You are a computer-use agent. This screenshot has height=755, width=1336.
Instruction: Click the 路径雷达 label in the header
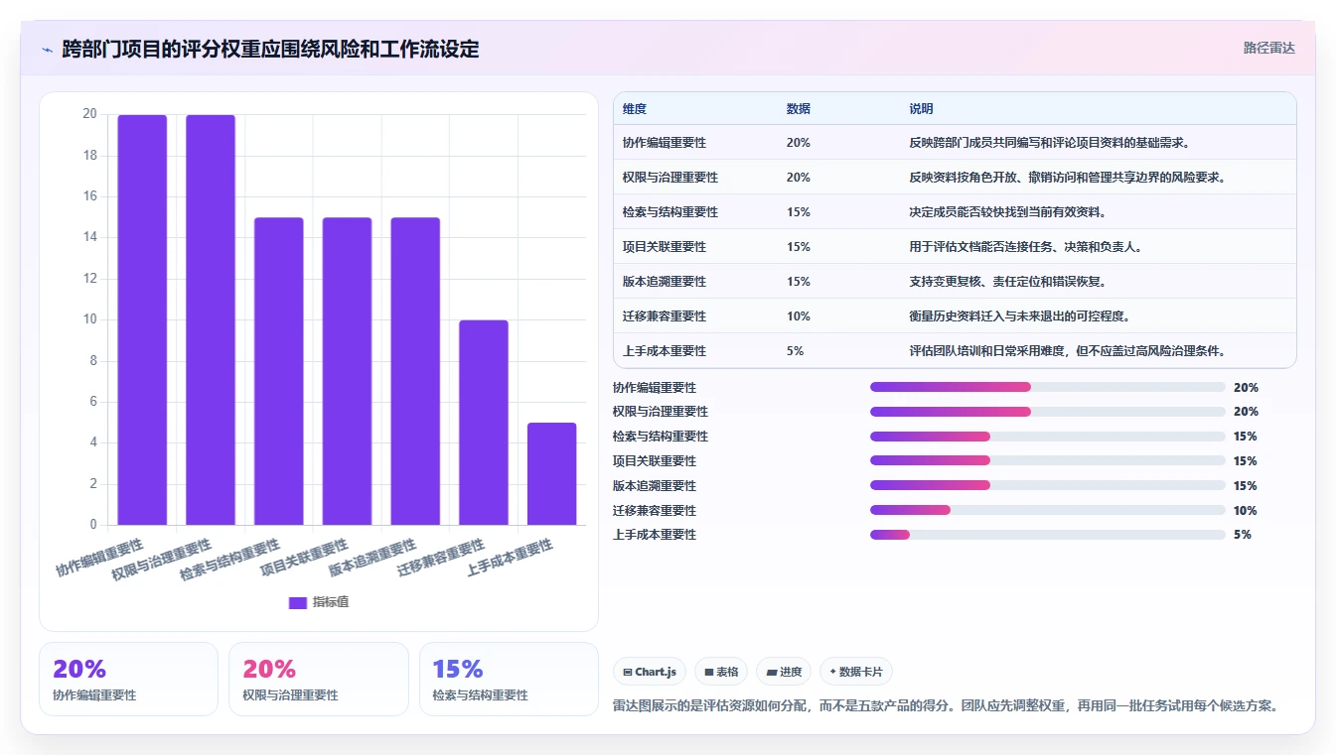[1269, 48]
